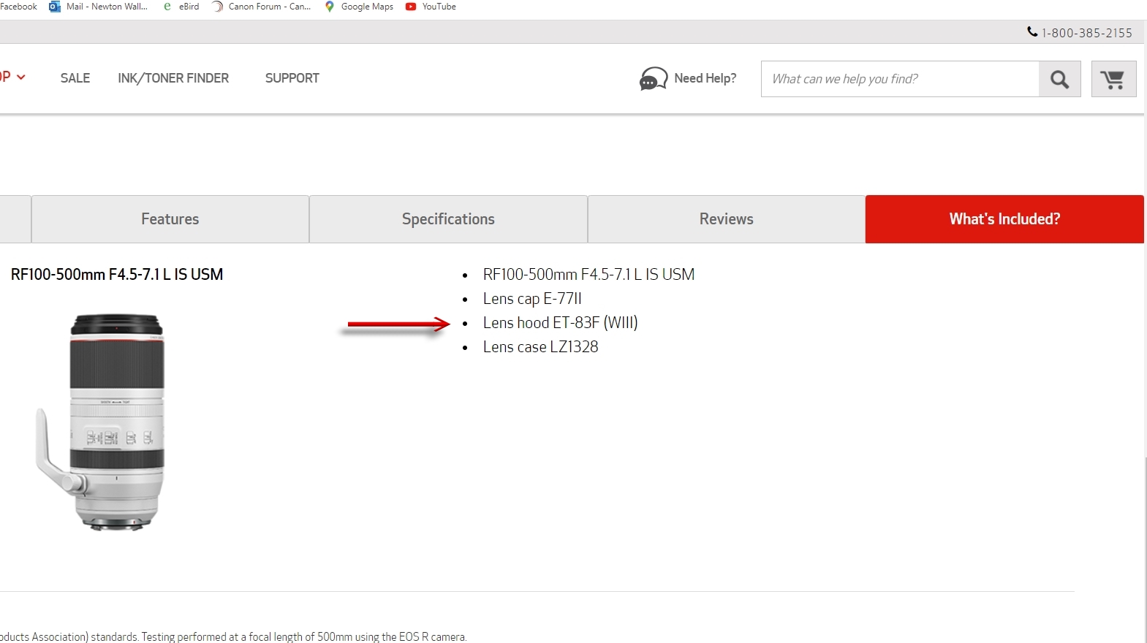Open the Mail bookmark icon
The width and height of the screenshot is (1147, 643).
tap(54, 7)
